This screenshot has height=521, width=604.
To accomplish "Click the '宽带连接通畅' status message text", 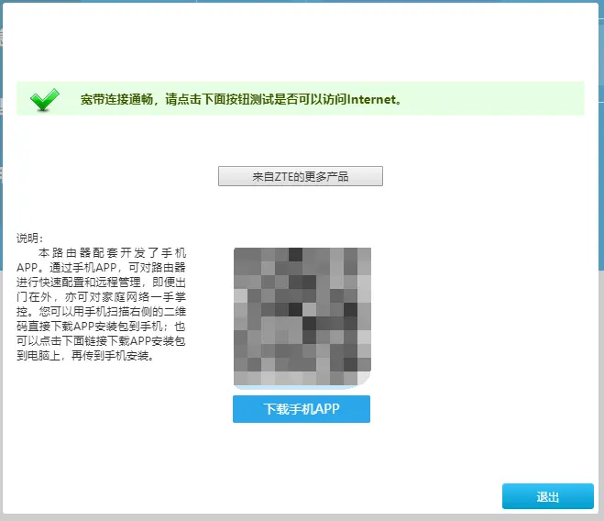I will (x=241, y=99).
